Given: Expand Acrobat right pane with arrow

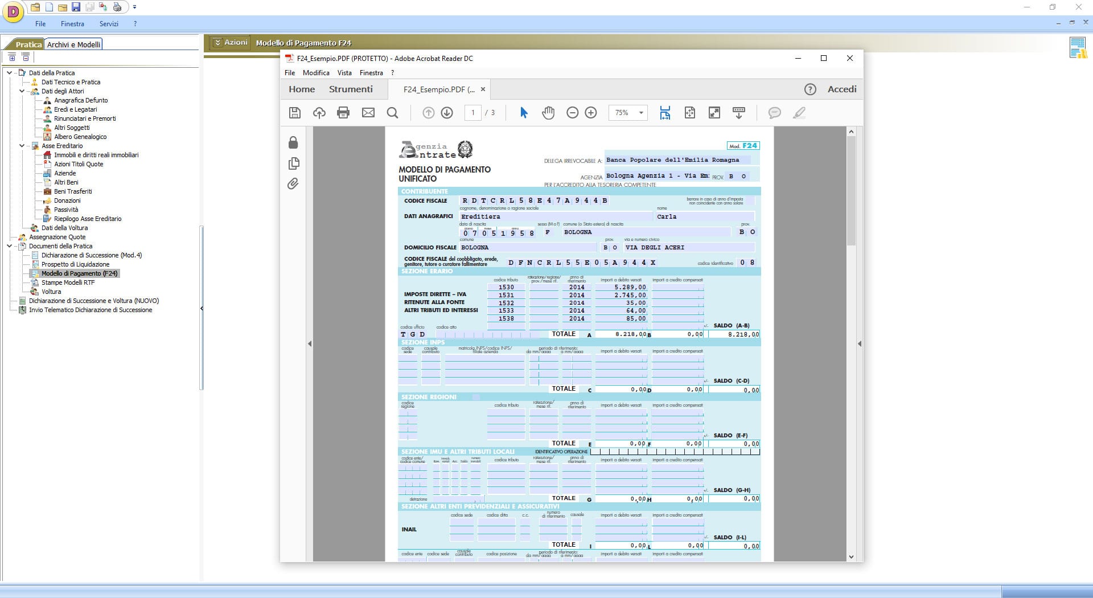Looking at the screenshot, I should pyautogui.click(x=860, y=343).
